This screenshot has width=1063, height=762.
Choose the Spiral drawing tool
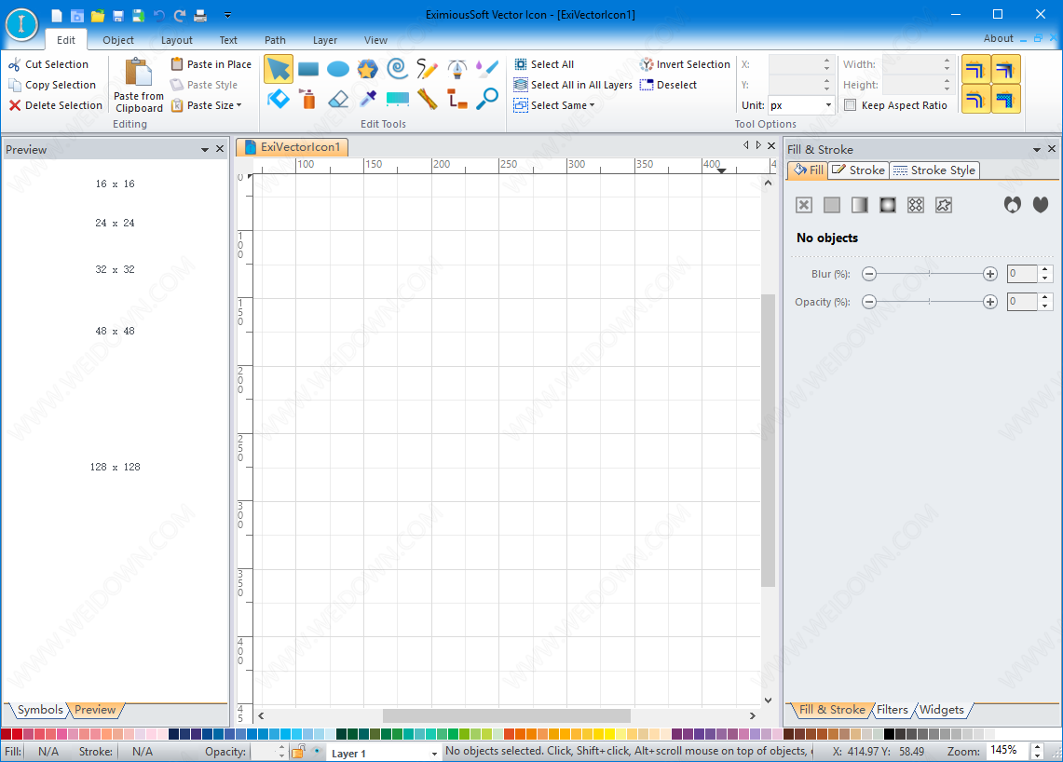click(397, 68)
